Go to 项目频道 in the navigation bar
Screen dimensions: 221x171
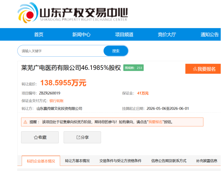click(x=124, y=34)
